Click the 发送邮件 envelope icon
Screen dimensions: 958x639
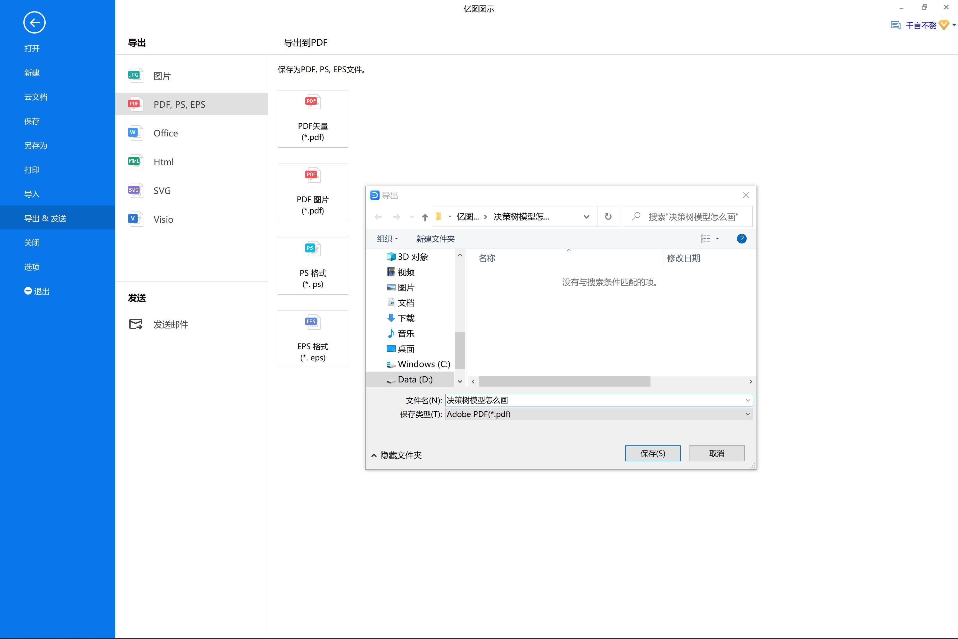(135, 324)
